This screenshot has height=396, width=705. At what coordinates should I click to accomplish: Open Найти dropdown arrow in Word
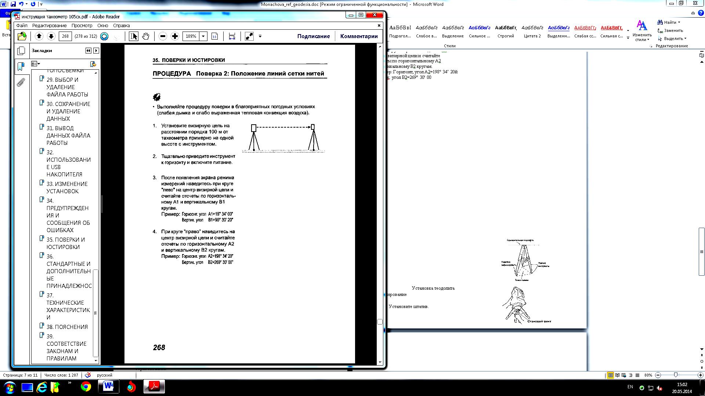coord(679,22)
